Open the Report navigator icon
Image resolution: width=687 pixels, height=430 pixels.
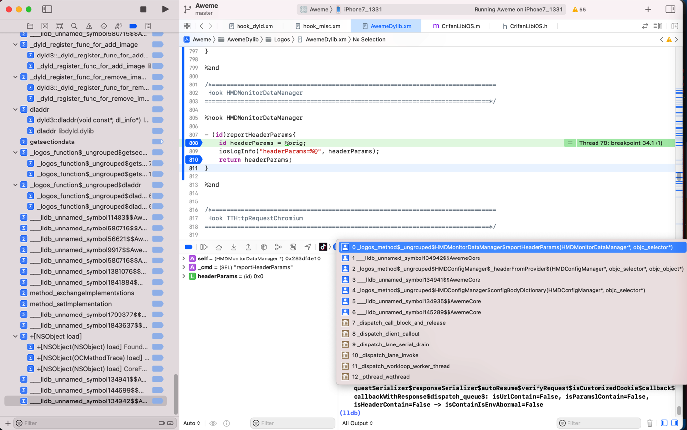pos(148,26)
